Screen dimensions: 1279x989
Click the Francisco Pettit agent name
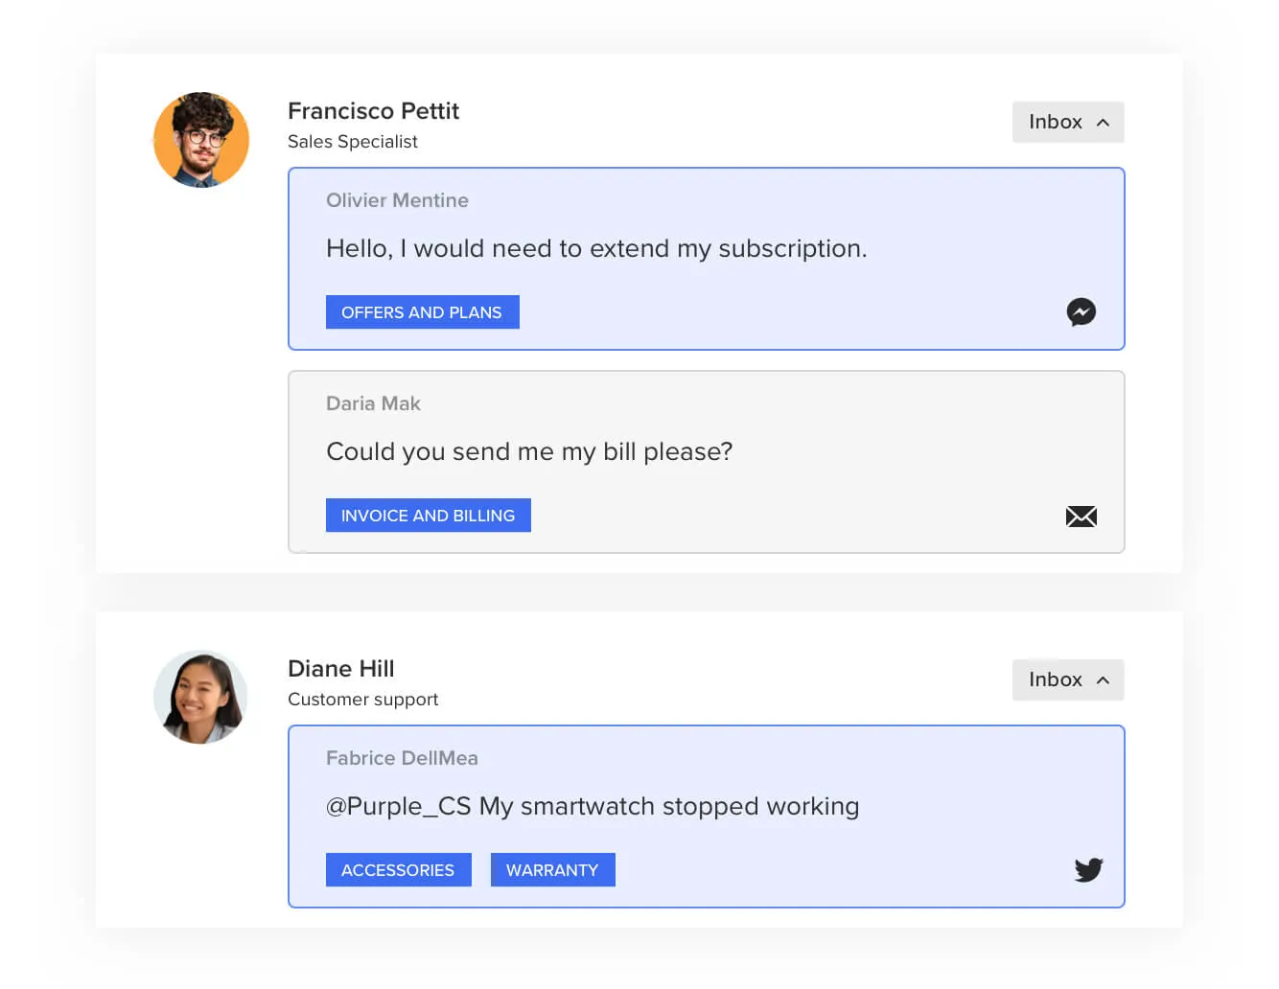tap(373, 111)
